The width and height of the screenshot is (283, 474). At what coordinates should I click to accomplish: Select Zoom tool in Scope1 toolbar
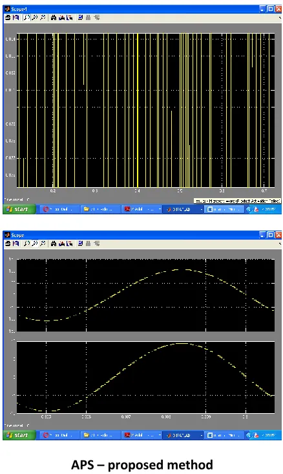pyautogui.click(x=27, y=17)
